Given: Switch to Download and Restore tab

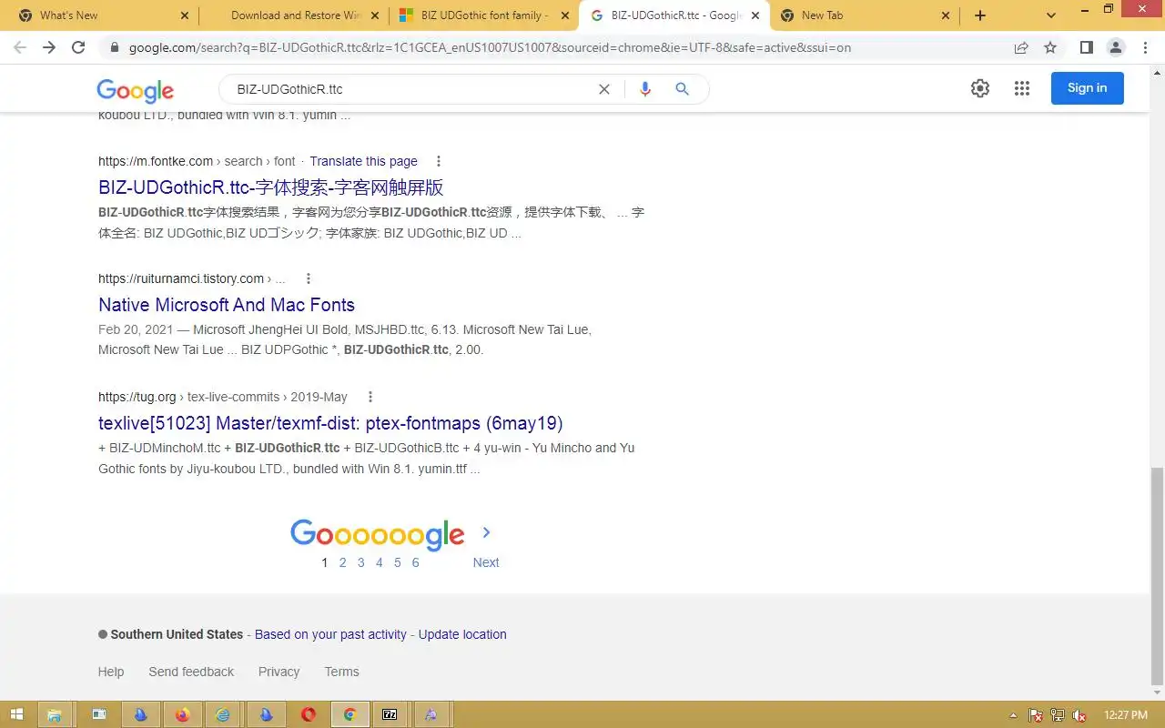Looking at the screenshot, I should point(296,15).
